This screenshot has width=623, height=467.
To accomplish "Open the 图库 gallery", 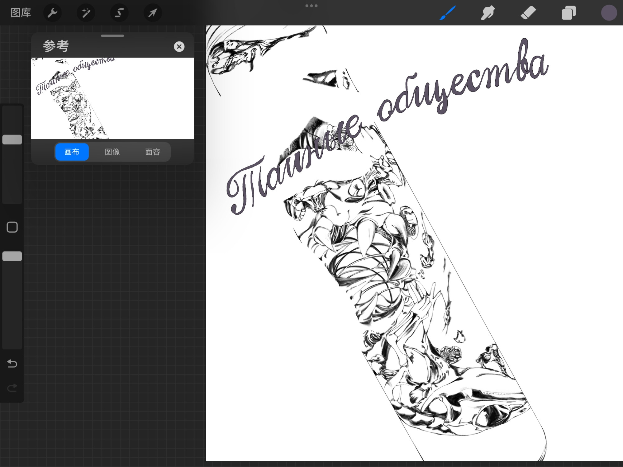I will pos(21,13).
